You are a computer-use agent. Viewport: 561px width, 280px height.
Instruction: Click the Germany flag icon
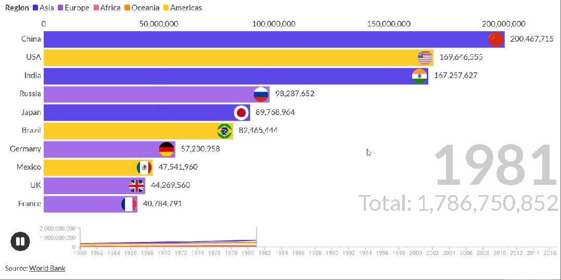point(167,149)
